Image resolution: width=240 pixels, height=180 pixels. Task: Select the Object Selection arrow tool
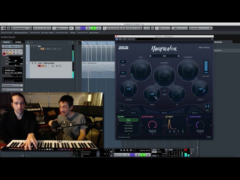tap(104, 28)
